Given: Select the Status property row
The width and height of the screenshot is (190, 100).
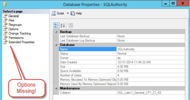Looking at the screenshot, I should pos(122,54).
